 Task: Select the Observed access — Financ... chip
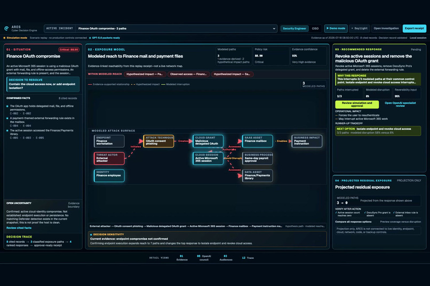point(188,74)
